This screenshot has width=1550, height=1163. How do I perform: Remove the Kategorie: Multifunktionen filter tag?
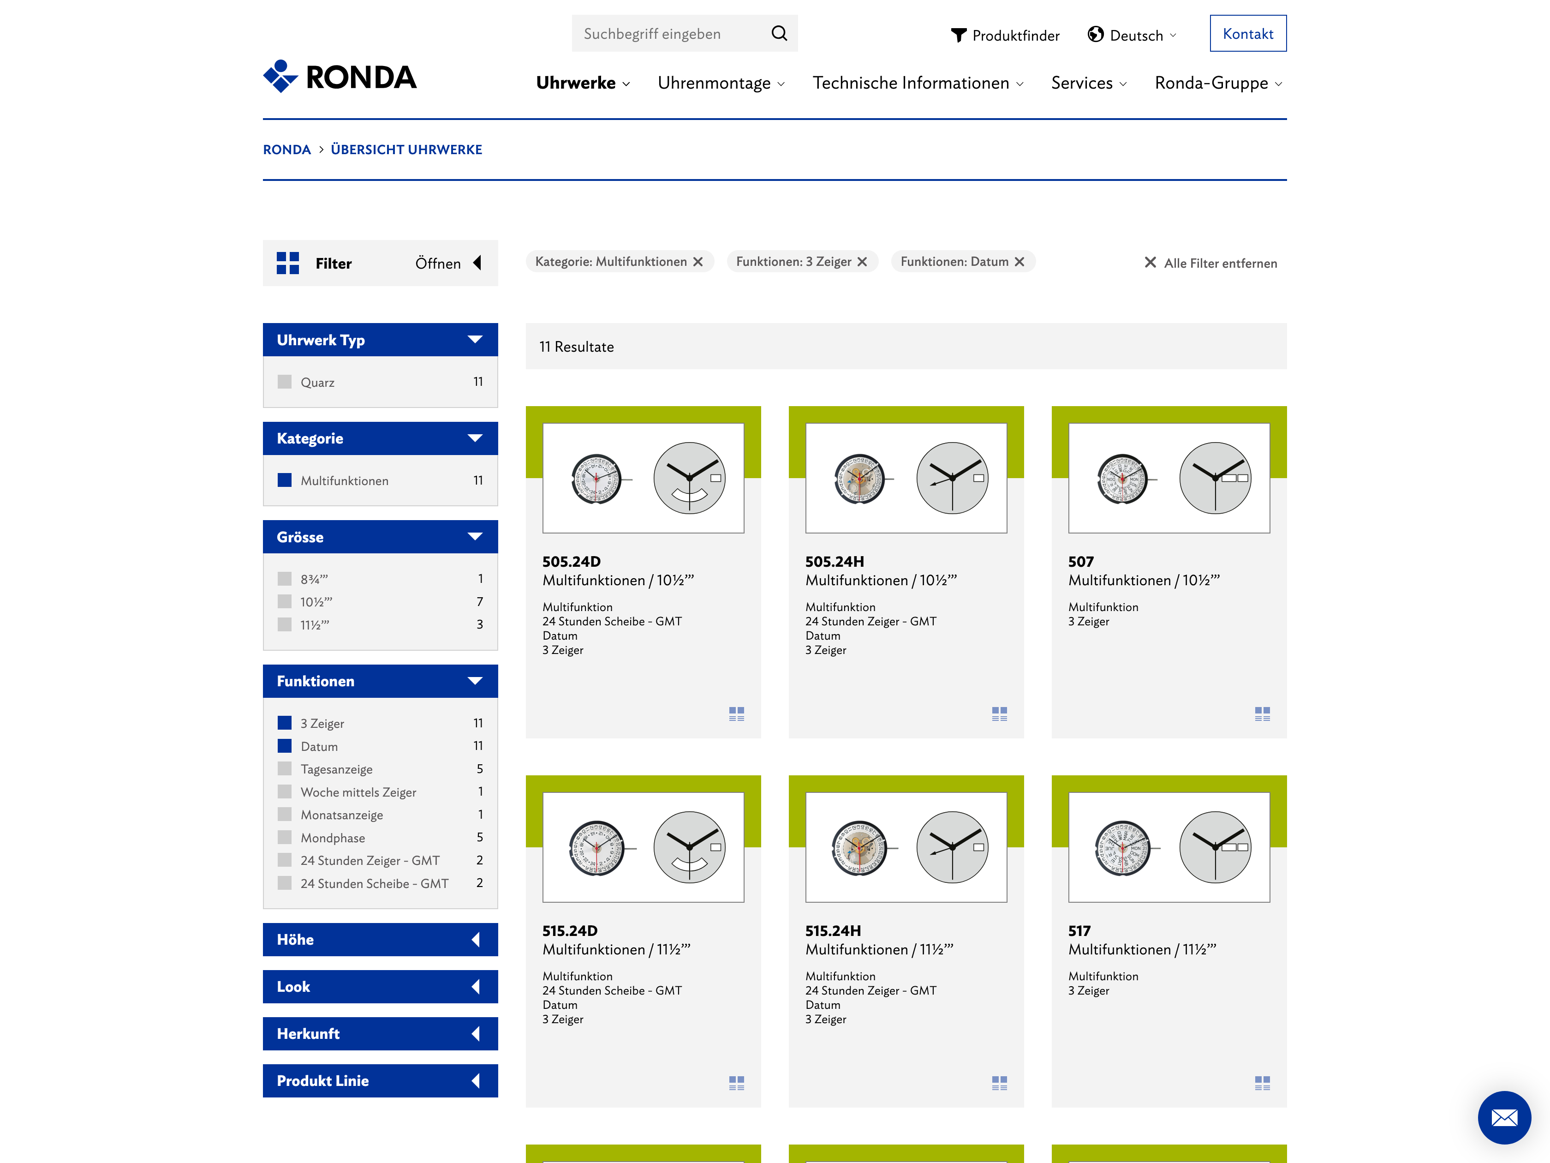(698, 262)
